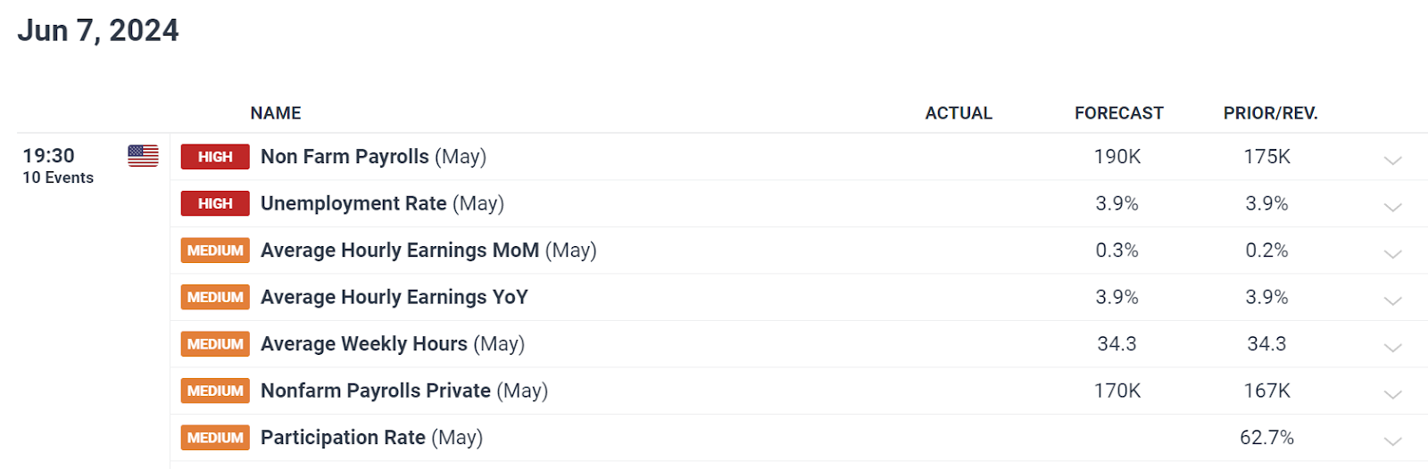Click MEDIUM badge beside Average Hourly Earnings MoM
The width and height of the screenshot is (1428, 469).
(215, 251)
